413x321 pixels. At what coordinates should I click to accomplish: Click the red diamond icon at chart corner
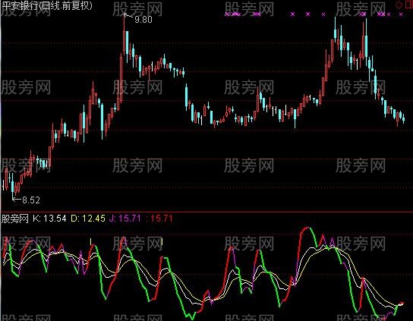click(399, 5)
